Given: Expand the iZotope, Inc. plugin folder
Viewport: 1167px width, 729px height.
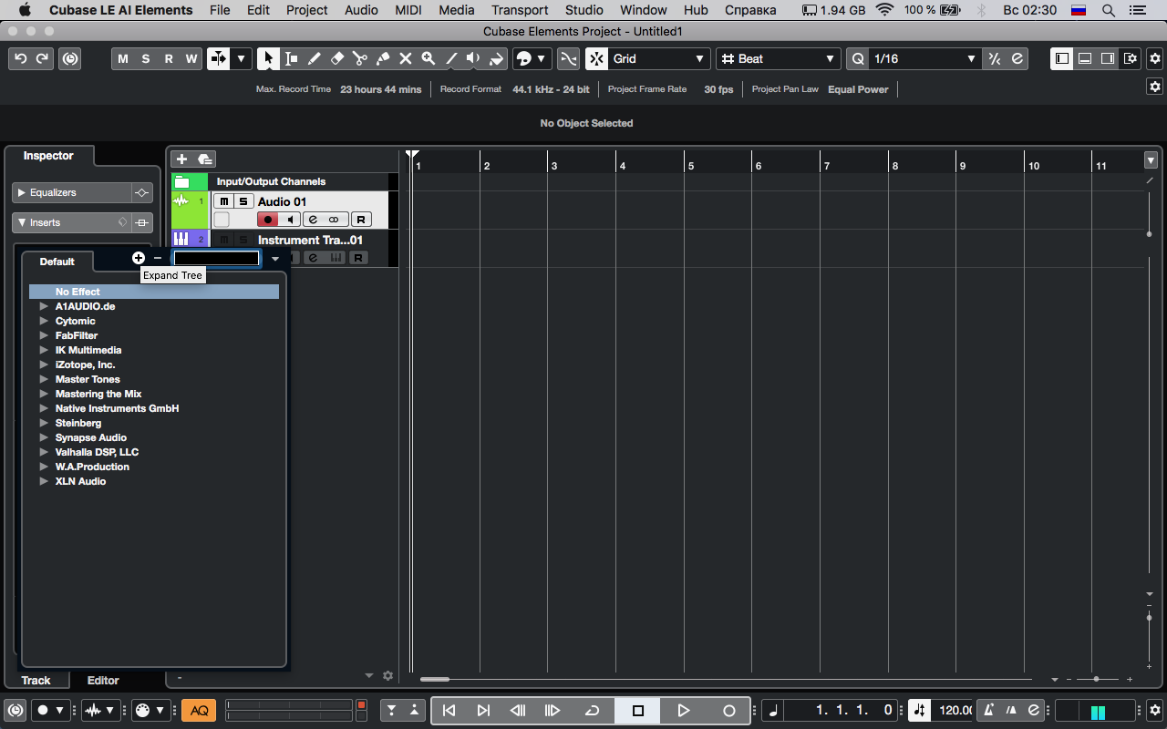Looking at the screenshot, I should (43, 364).
